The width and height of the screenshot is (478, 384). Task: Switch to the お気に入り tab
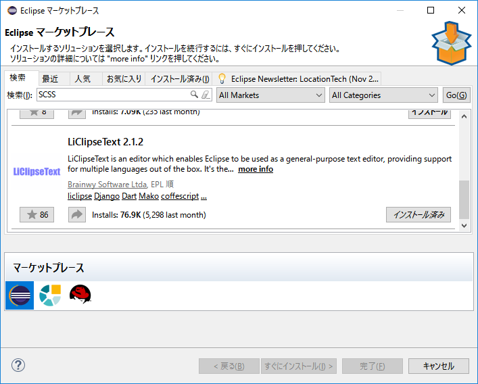click(124, 79)
